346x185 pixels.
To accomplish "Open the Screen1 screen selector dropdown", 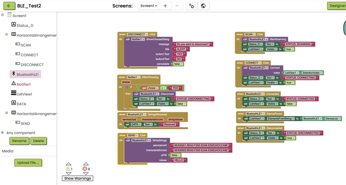I will point(149,6).
